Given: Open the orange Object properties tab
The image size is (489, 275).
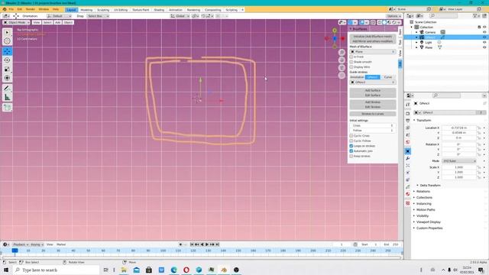Looking at the screenshot, I should tap(407, 151).
